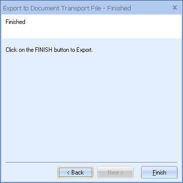Click the word 'Export.' in the instruction
The height and width of the screenshot is (183, 183).
pos(84,50)
